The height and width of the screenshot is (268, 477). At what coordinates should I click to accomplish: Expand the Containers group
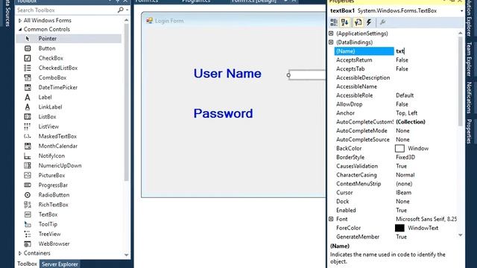(20, 253)
